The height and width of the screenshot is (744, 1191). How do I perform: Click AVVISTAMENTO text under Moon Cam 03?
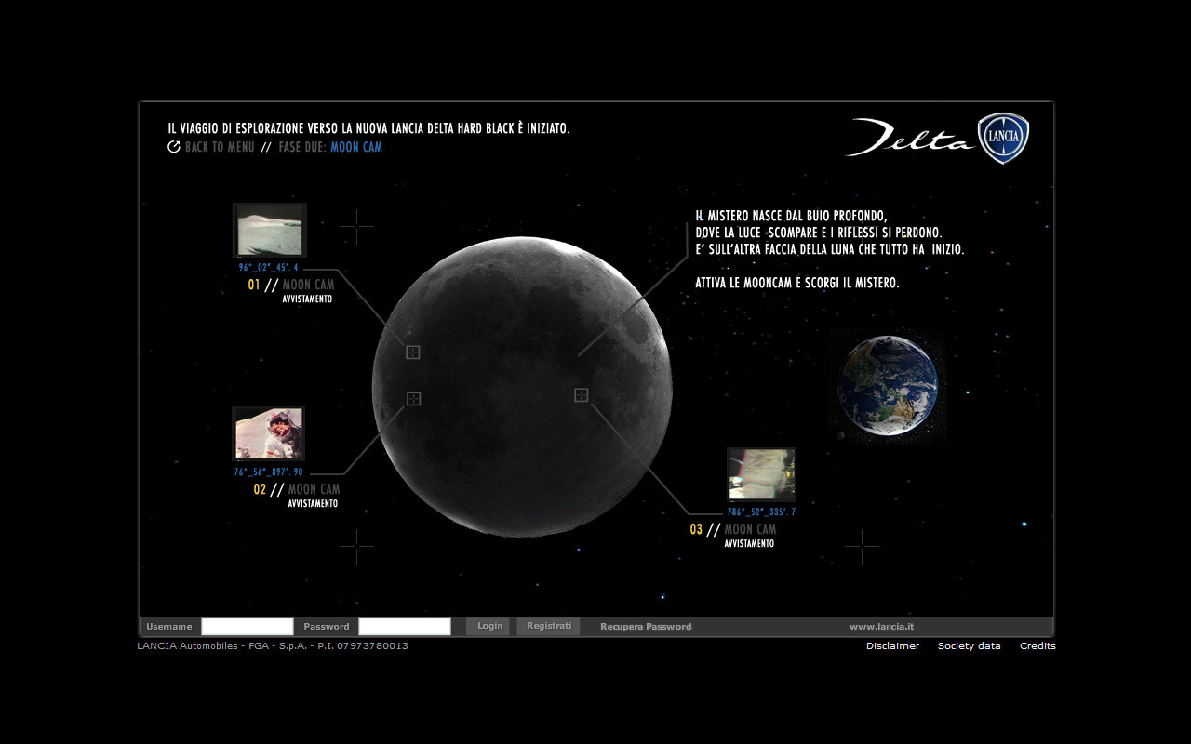(749, 544)
